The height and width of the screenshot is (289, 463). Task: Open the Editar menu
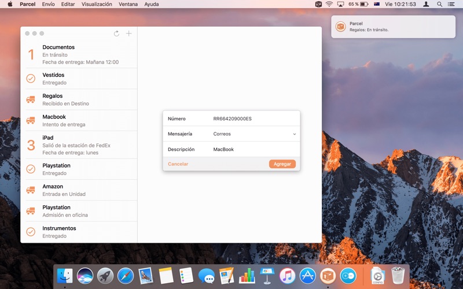click(x=68, y=4)
